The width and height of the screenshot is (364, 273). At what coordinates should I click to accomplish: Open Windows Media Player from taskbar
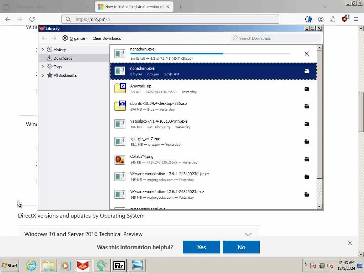(x=66, y=265)
